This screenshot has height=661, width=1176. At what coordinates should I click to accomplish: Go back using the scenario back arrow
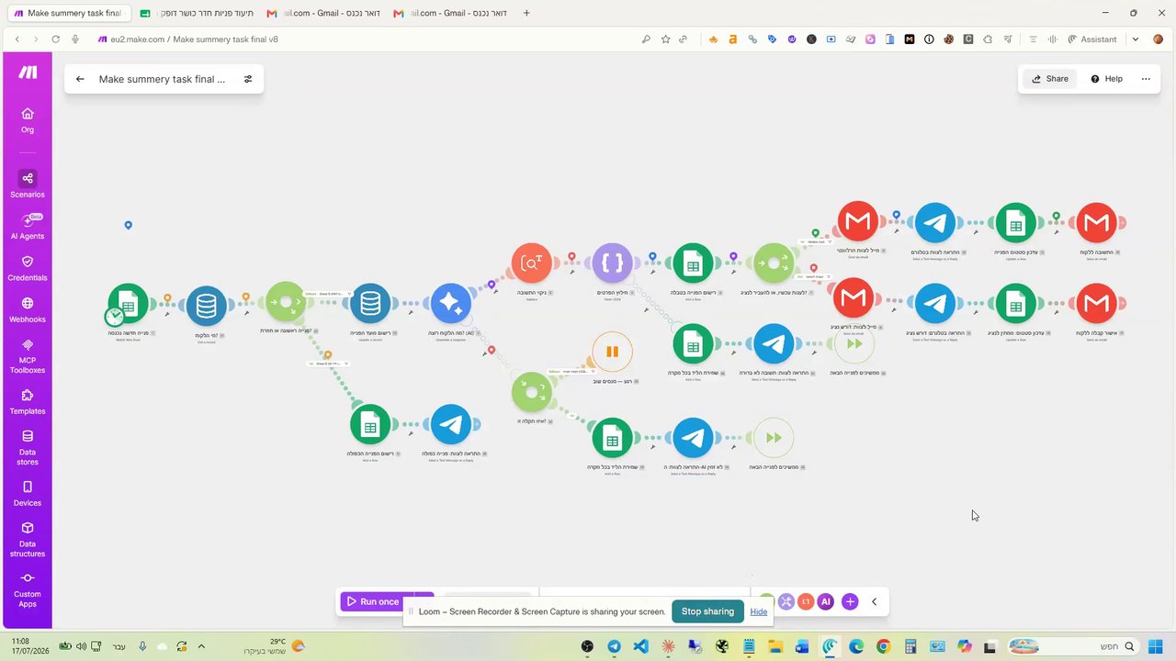[80, 79]
